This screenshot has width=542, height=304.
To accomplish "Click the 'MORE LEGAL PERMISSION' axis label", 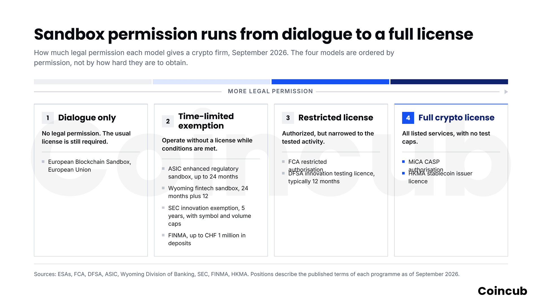I will (x=270, y=91).
